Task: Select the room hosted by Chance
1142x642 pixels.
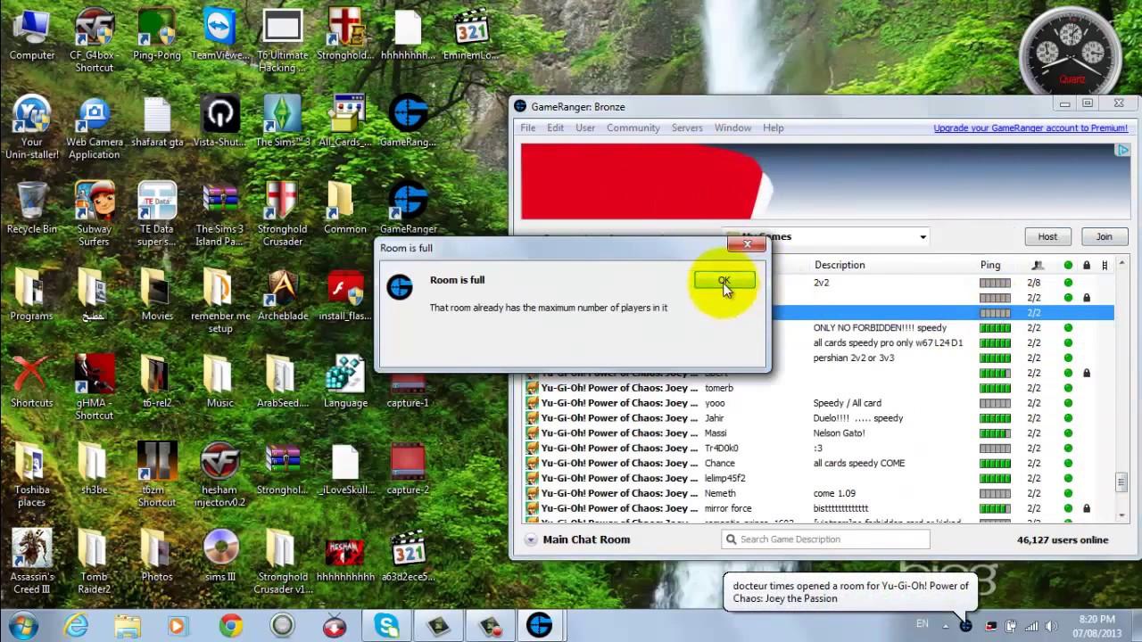Action: click(817, 464)
